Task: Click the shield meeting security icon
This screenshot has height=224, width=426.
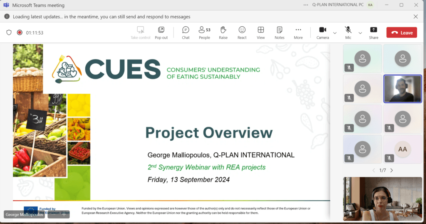Action: tap(9, 32)
